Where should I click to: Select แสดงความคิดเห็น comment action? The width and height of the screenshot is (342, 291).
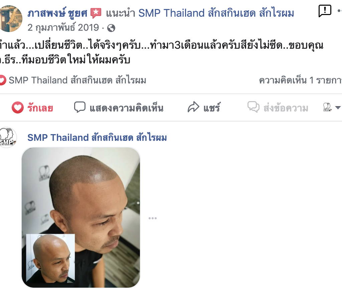coord(119,108)
